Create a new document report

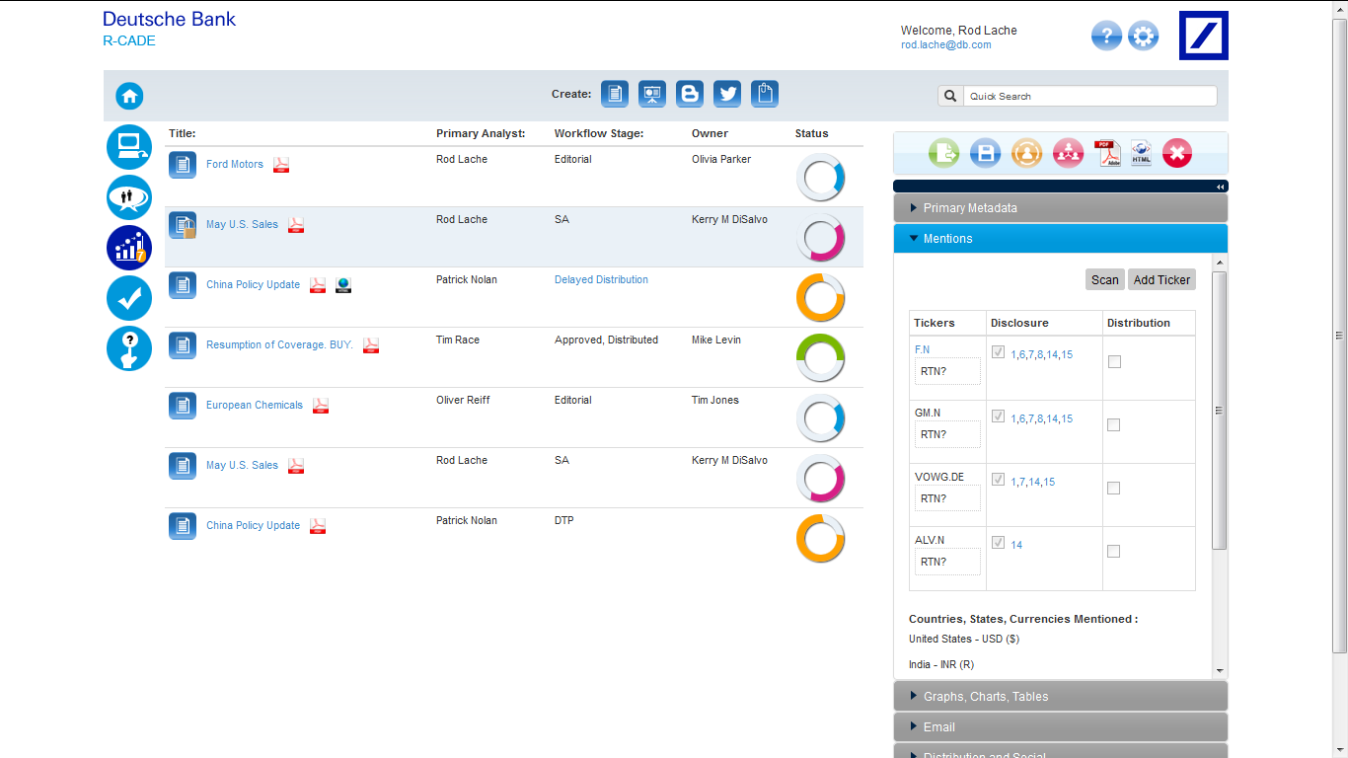pos(615,94)
